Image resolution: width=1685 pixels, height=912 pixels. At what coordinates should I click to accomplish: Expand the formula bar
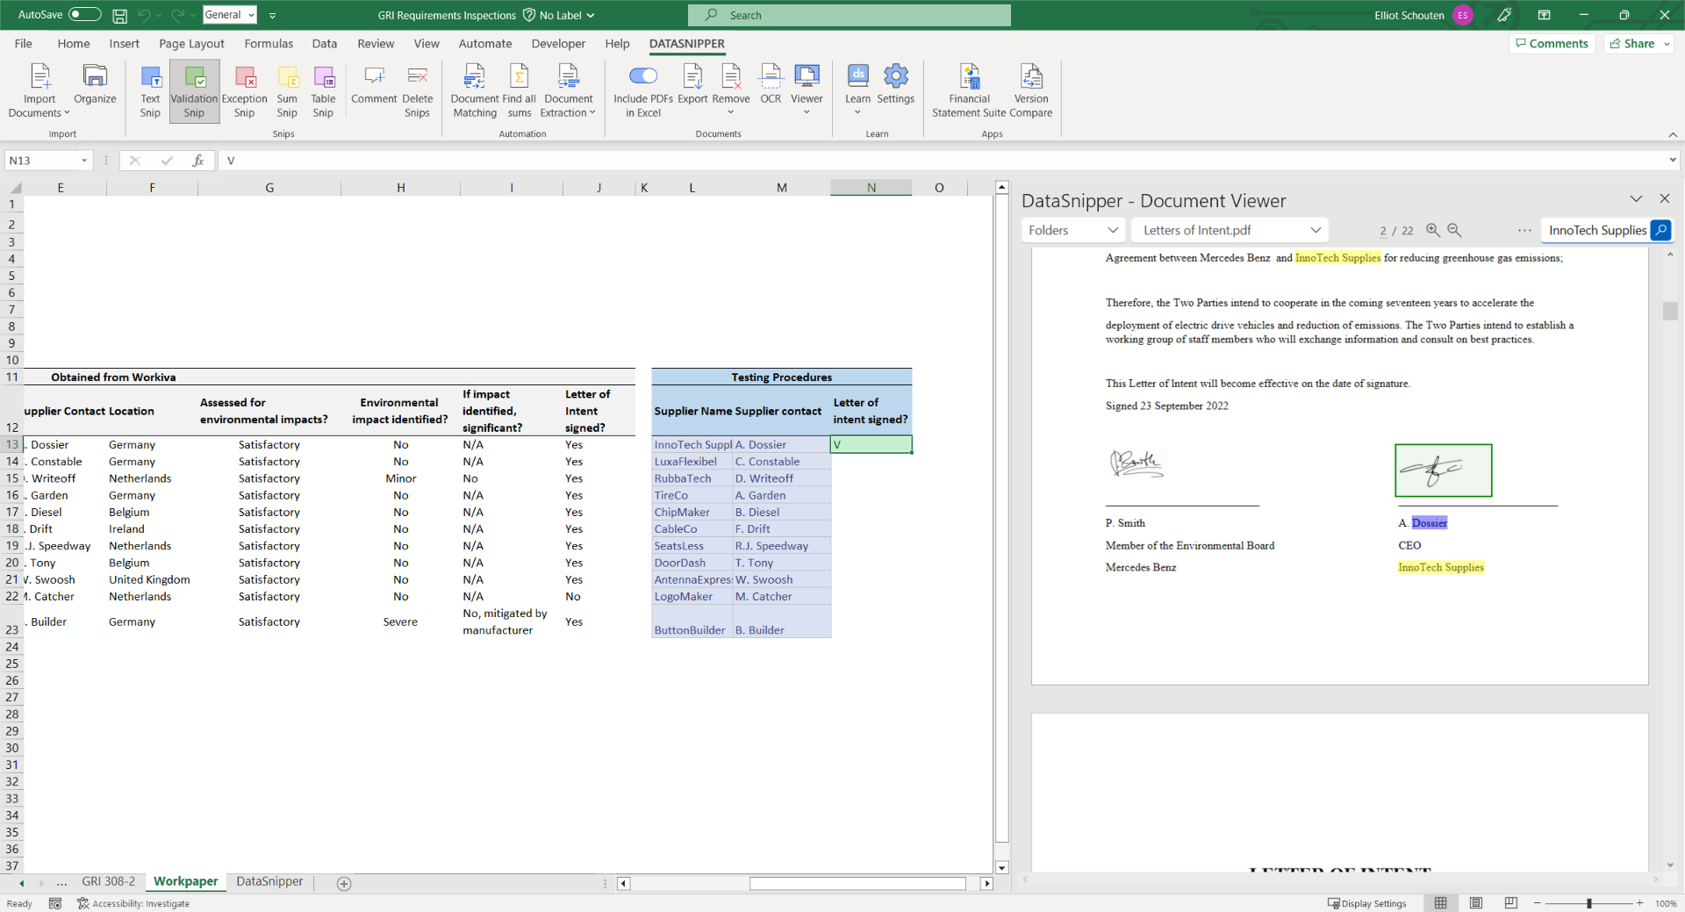tap(1673, 160)
